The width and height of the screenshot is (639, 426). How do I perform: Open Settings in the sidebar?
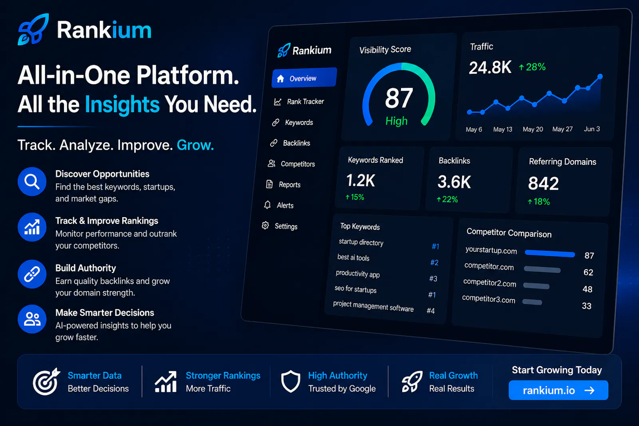[280, 226]
